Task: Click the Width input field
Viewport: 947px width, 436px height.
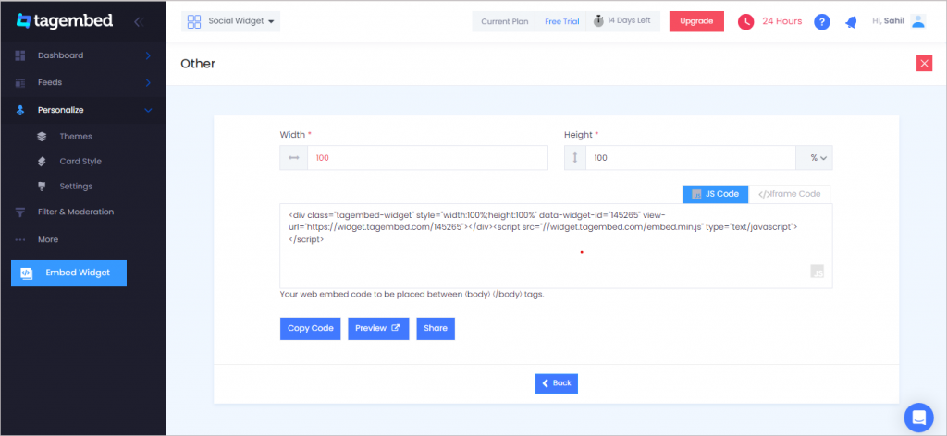Action: pos(427,158)
